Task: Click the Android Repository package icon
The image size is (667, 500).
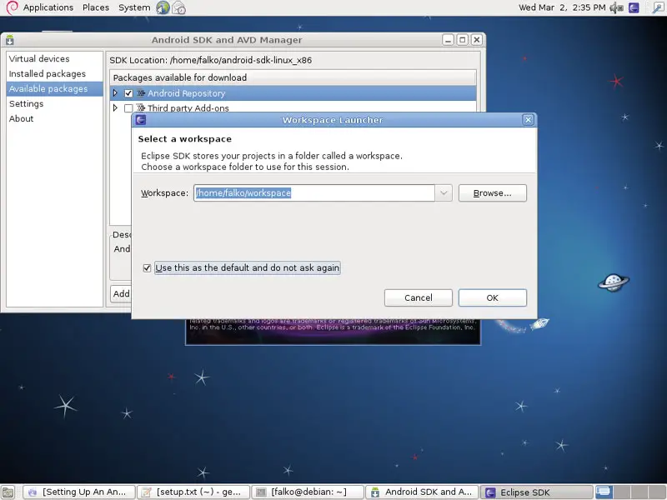Action: pyautogui.click(x=141, y=93)
